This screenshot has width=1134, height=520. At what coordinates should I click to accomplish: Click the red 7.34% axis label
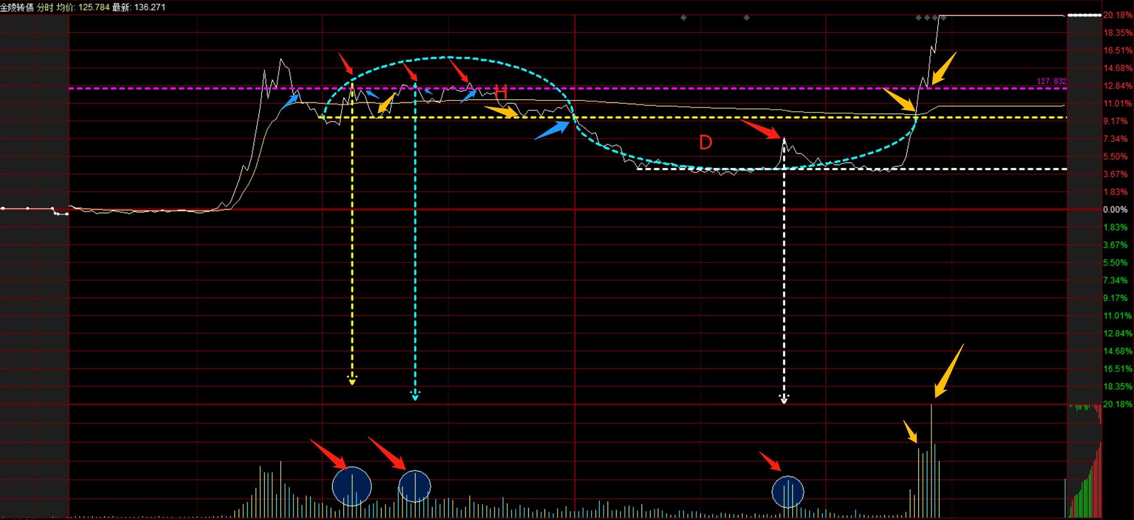pos(1115,139)
